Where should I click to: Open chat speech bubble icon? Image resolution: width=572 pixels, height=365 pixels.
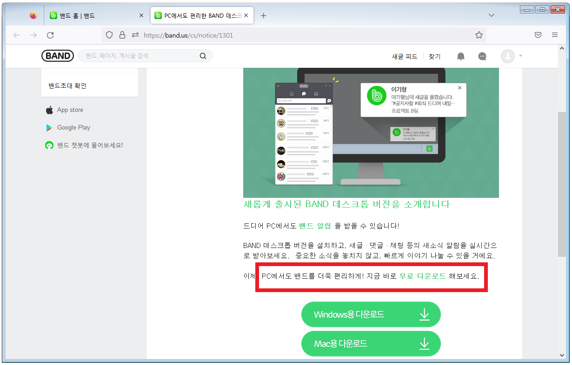(x=482, y=56)
